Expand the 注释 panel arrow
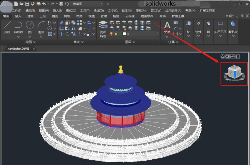The height and width of the screenshot is (165, 250). tap(177, 42)
